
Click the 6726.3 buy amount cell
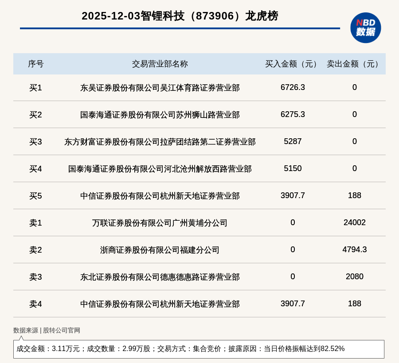click(x=293, y=87)
